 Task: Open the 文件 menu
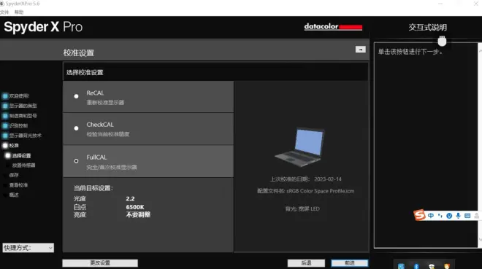click(4, 12)
